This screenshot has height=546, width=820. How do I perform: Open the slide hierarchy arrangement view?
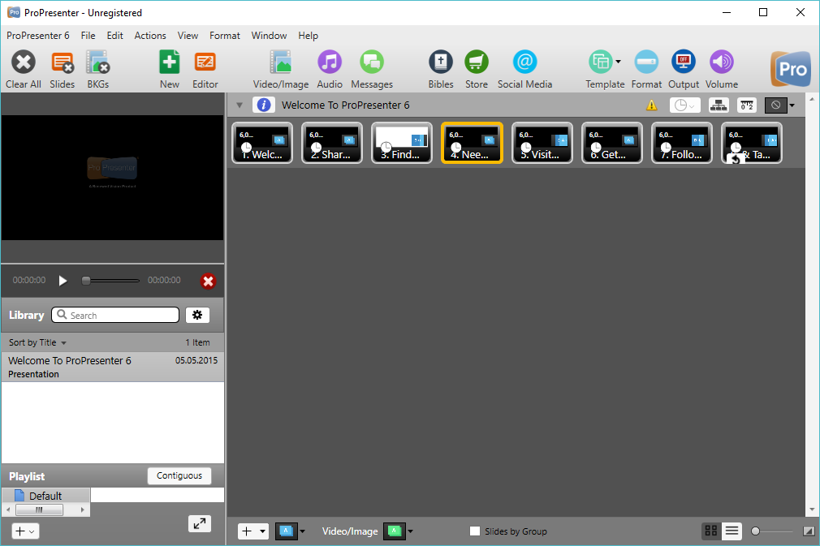tap(719, 105)
